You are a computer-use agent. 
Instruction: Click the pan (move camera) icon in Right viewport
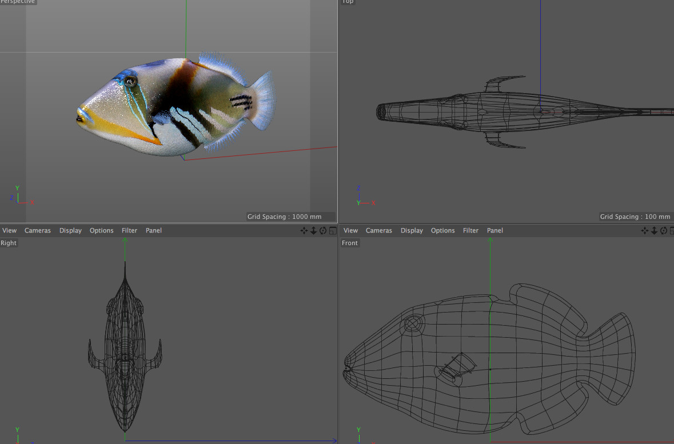(304, 231)
